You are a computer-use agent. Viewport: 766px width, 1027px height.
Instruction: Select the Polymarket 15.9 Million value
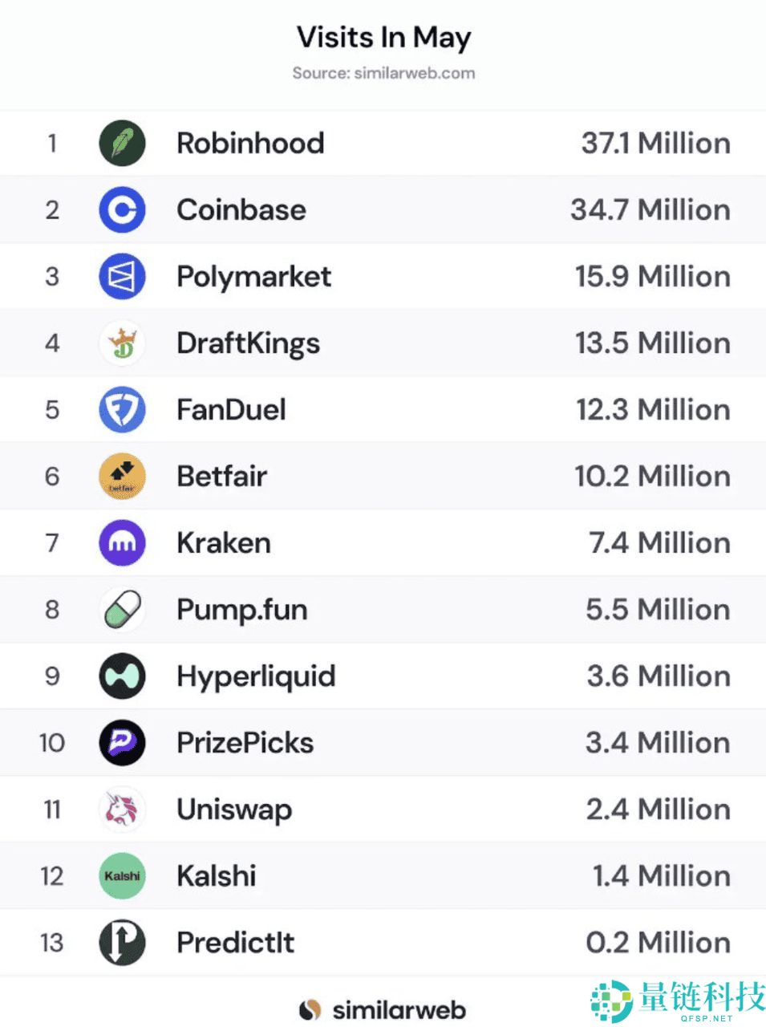652,277
